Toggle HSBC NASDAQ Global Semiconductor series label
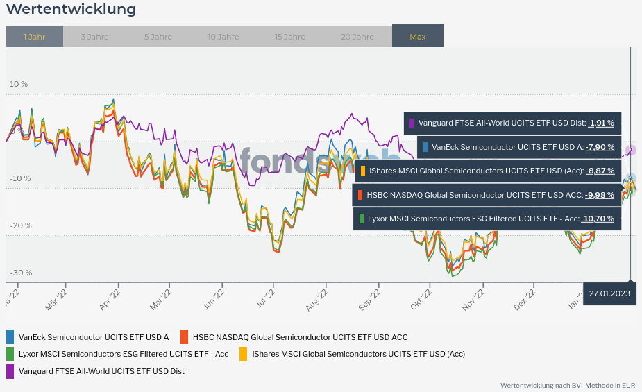This screenshot has height=392, width=642. [x=300, y=337]
